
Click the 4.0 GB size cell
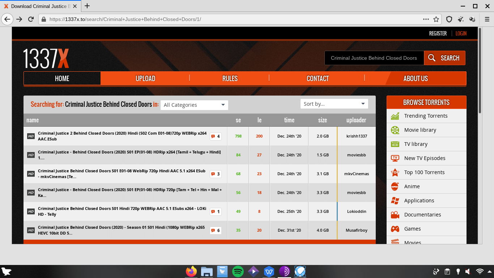point(323,230)
